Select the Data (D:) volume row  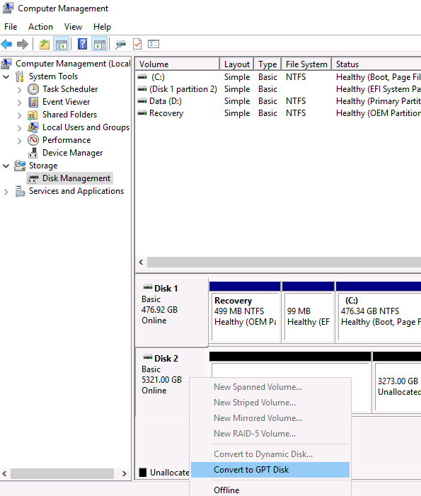pyautogui.click(x=278, y=101)
